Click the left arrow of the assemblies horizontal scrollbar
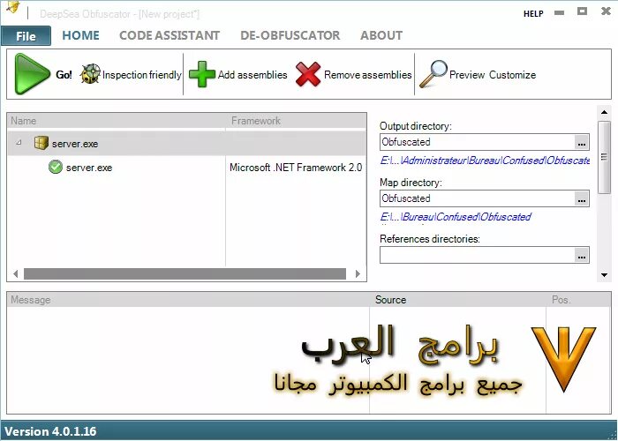The width and height of the screenshot is (618, 441). tap(15, 273)
